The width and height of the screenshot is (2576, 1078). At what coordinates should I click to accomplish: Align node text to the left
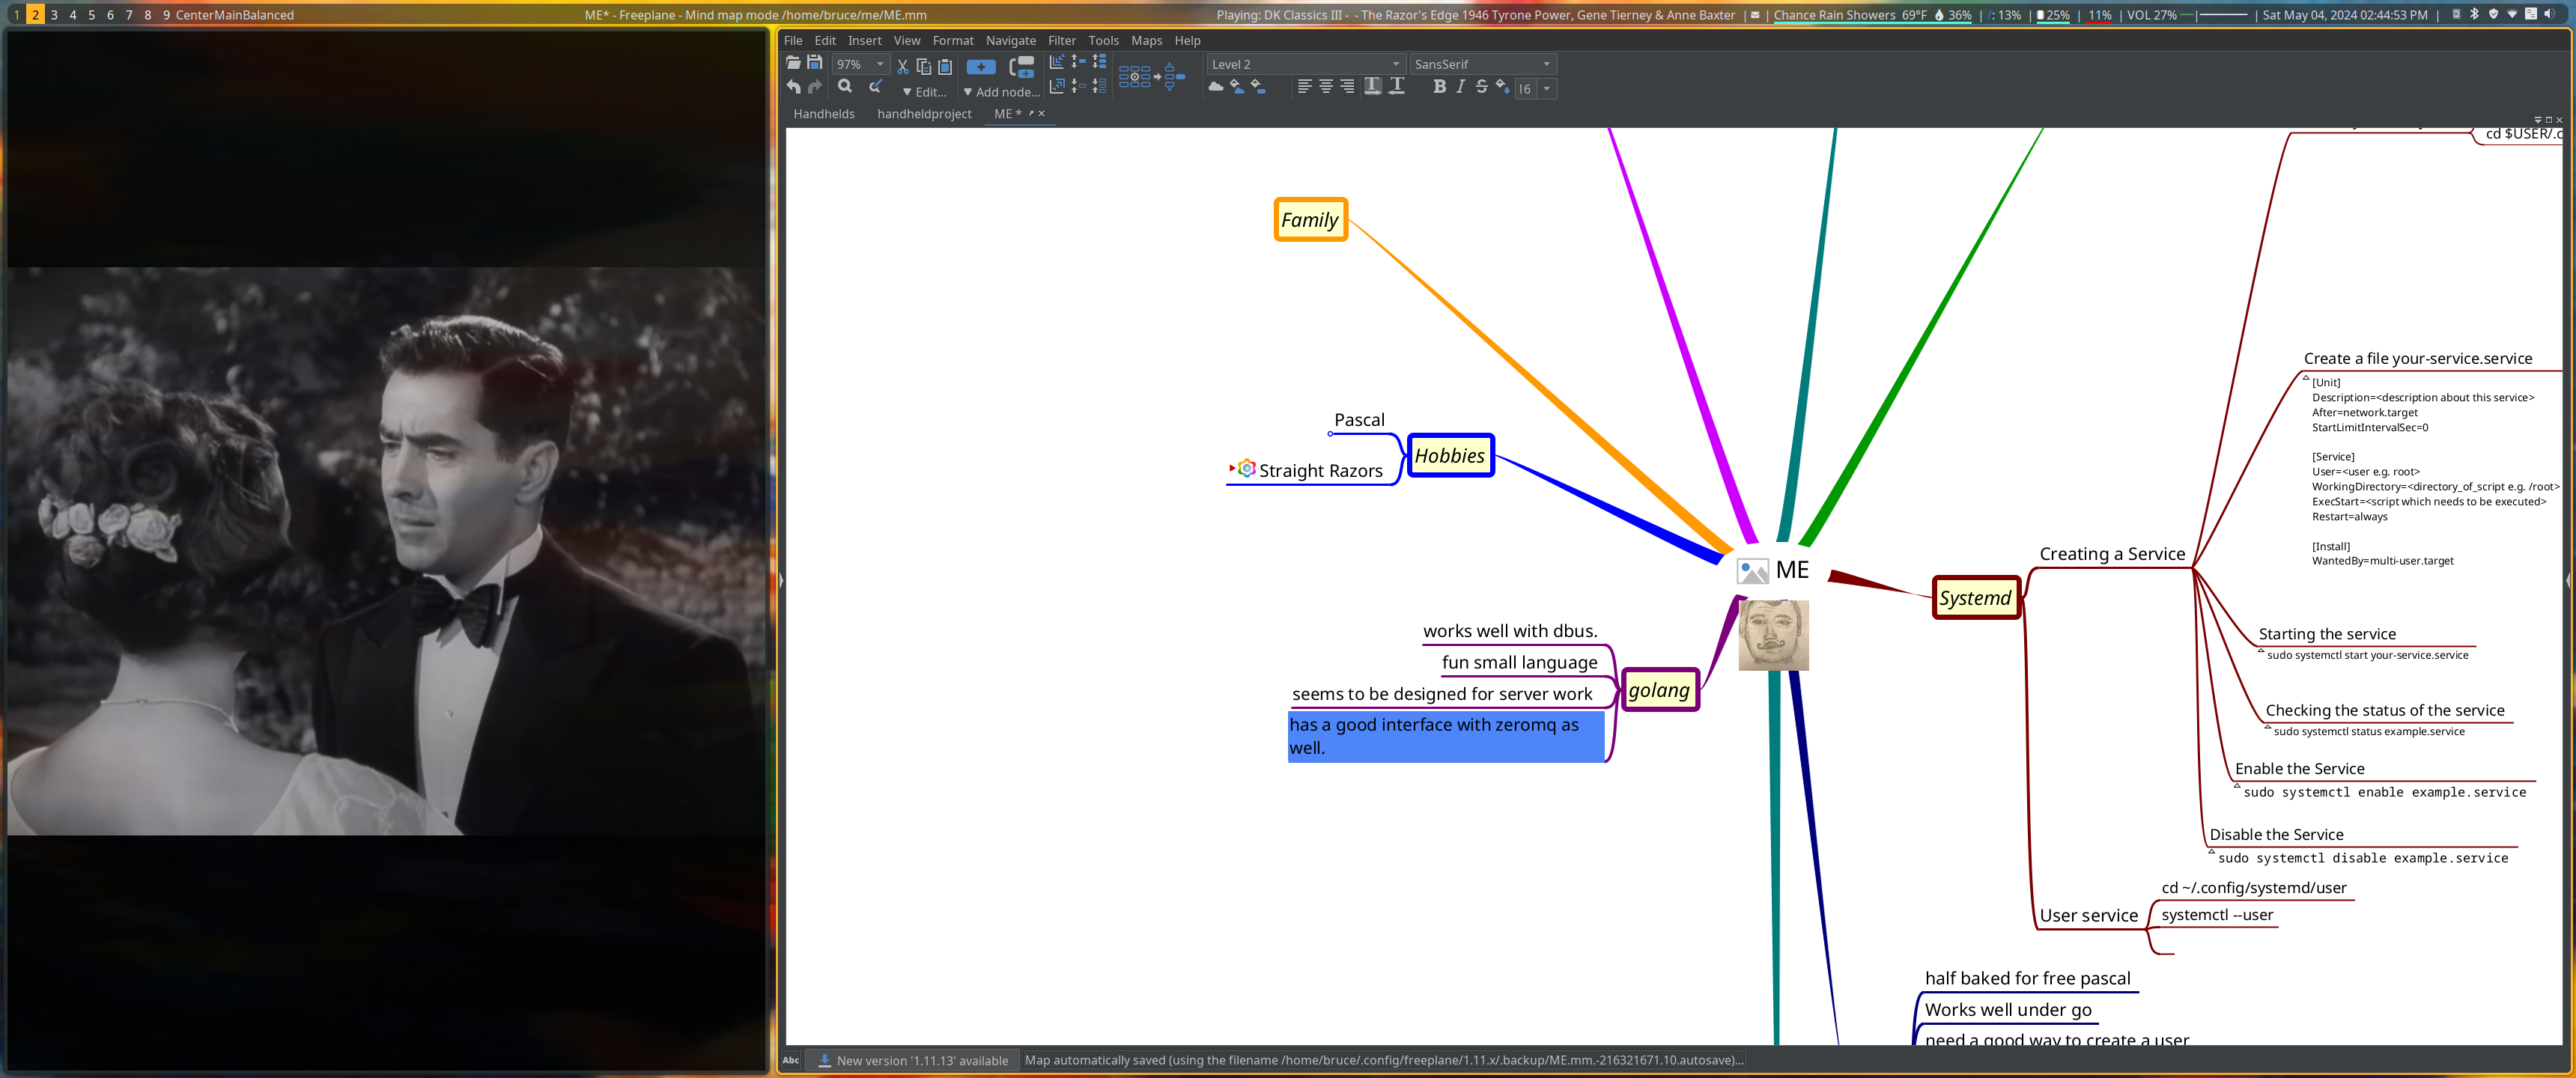coord(1305,87)
